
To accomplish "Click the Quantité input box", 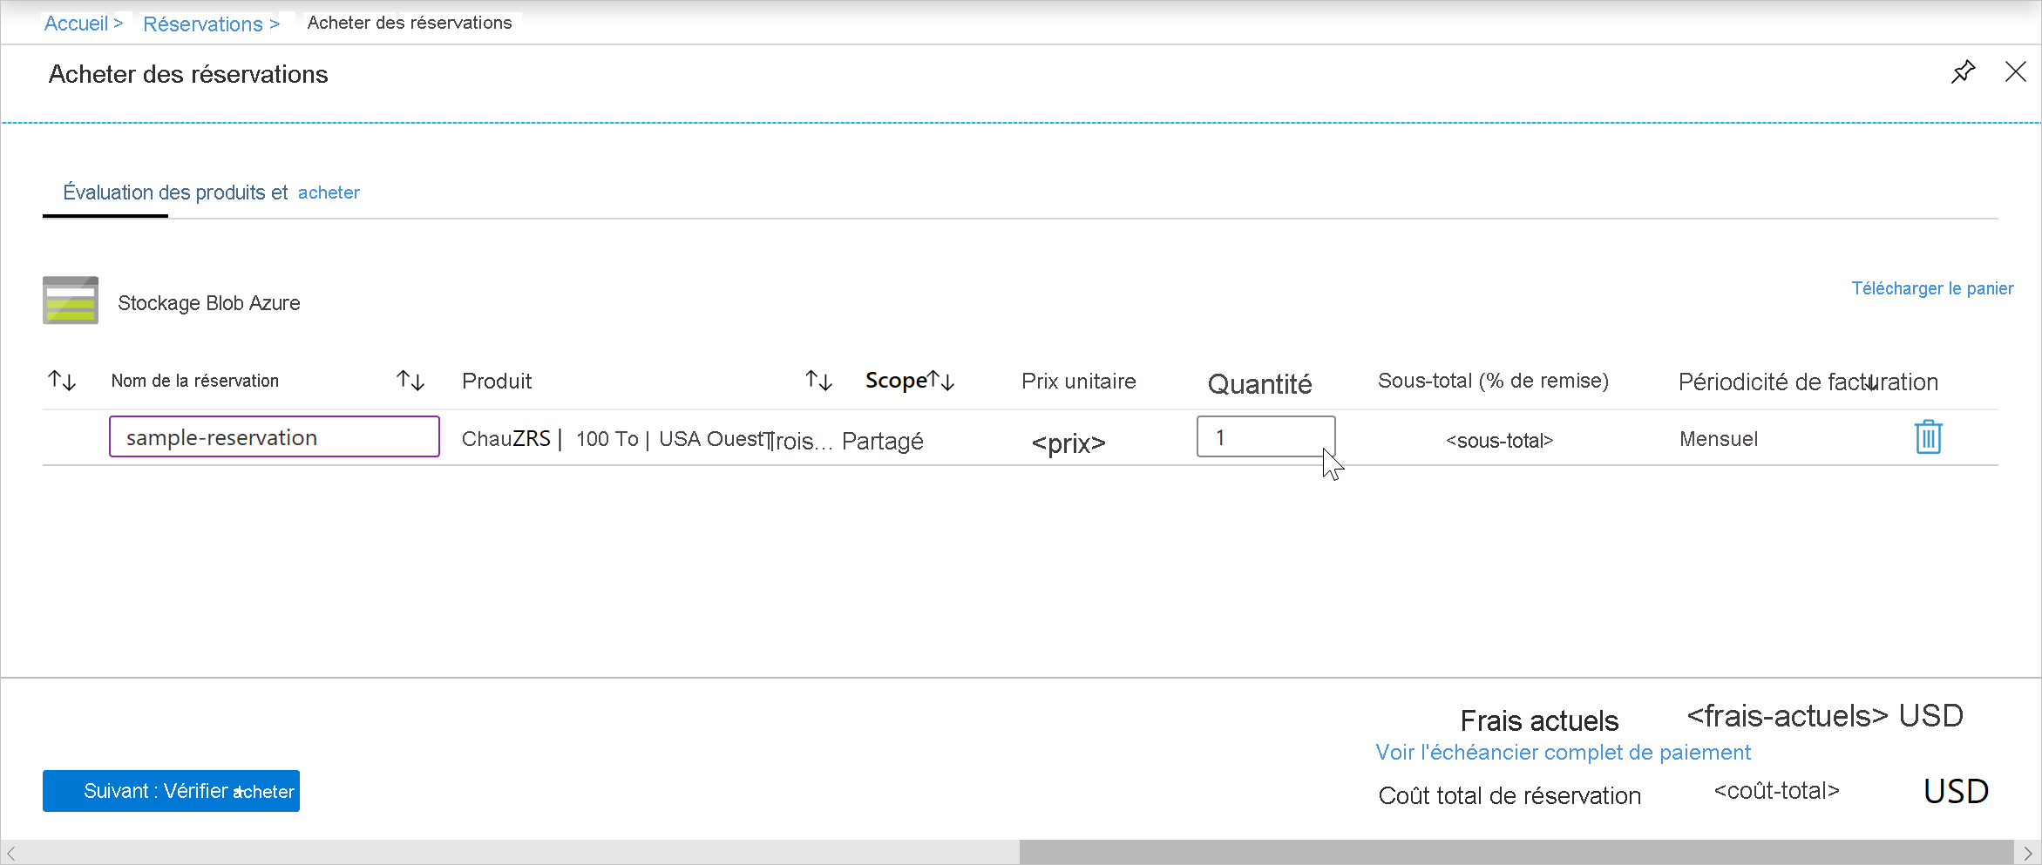I will point(1265,437).
